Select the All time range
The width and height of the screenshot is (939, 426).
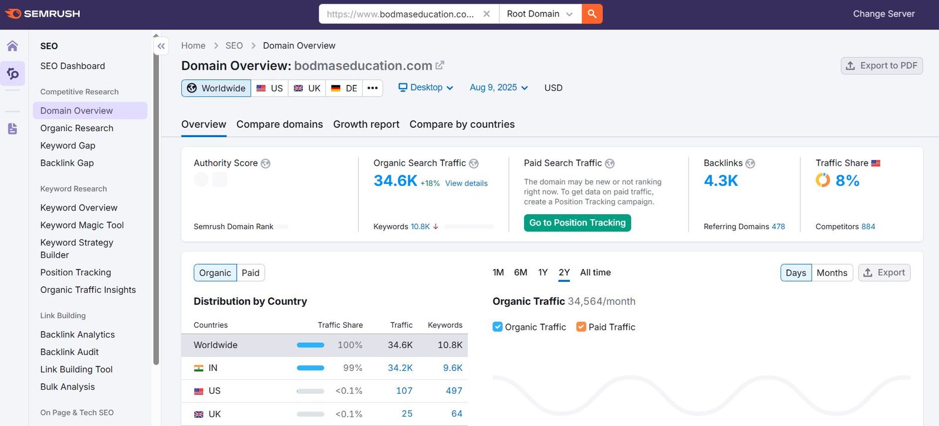coord(595,272)
